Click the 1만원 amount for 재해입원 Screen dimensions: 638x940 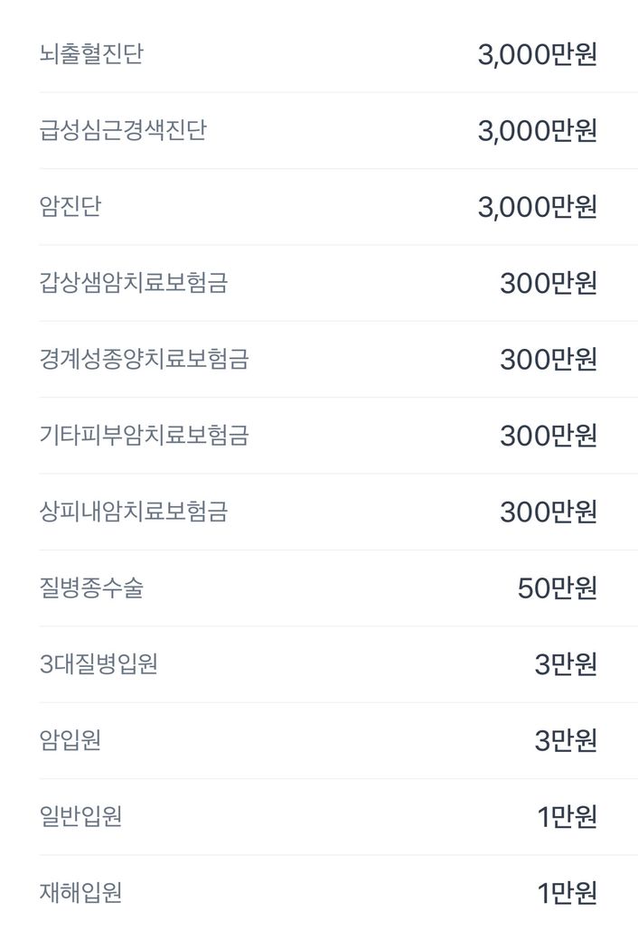[567, 894]
